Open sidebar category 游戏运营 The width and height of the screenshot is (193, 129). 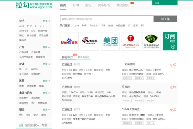32,86
